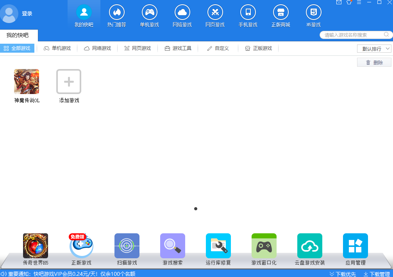393x277 pixels.
Task: Click the 登录 login button
Action: click(x=27, y=13)
